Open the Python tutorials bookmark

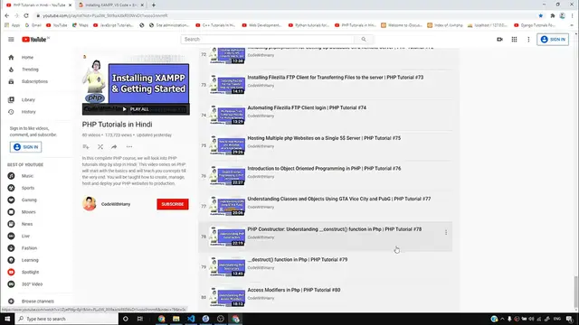click(308, 25)
